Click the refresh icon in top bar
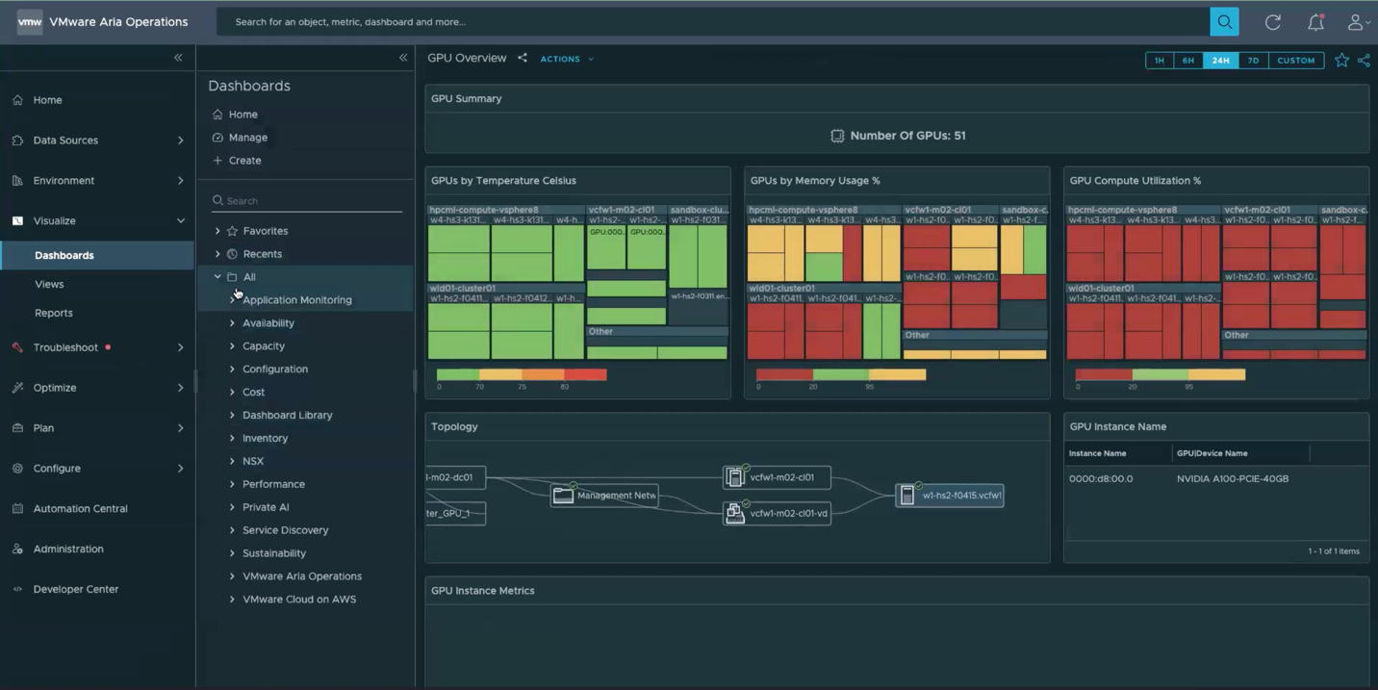The height and width of the screenshot is (690, 1378). [1272, 22]
